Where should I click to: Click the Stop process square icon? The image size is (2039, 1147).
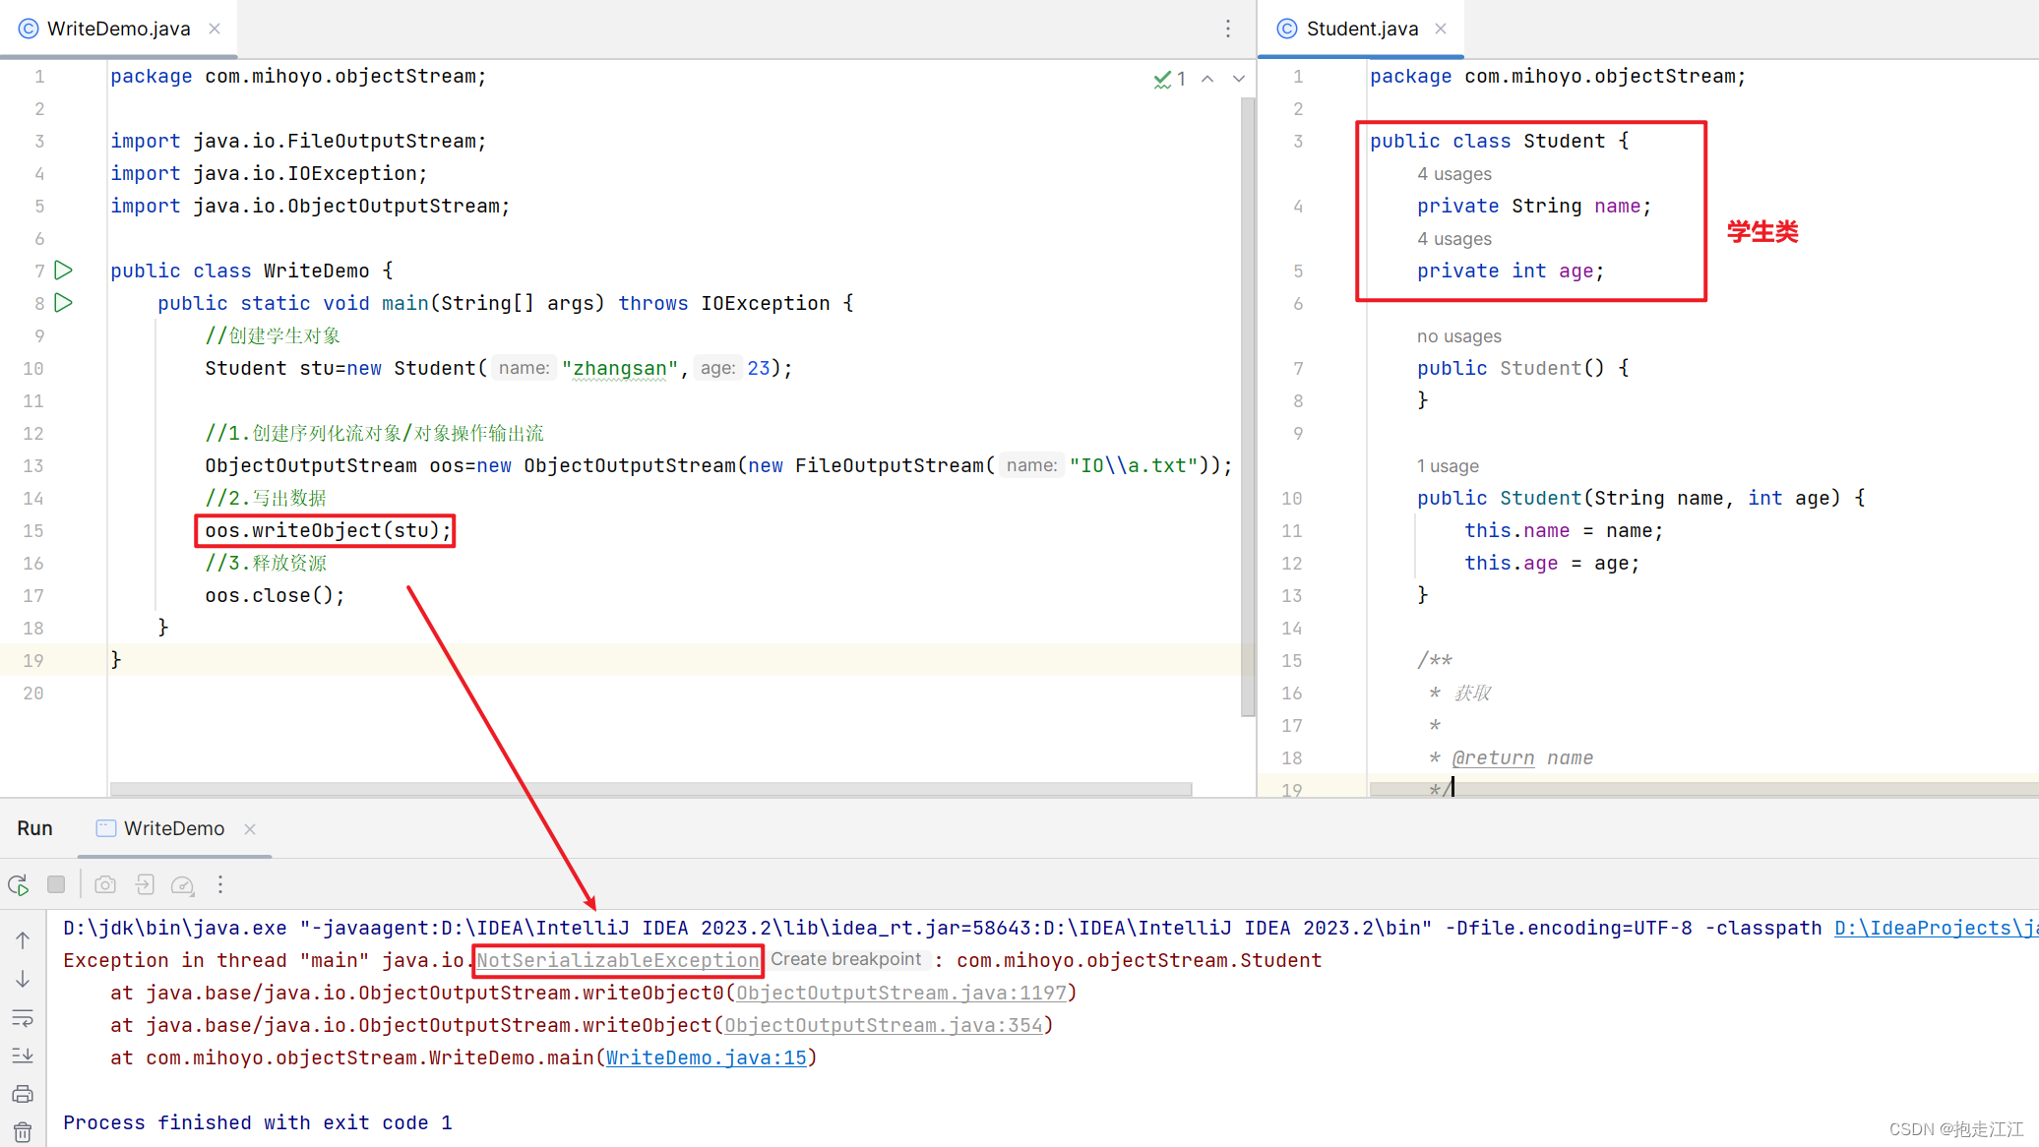[56, 884]
